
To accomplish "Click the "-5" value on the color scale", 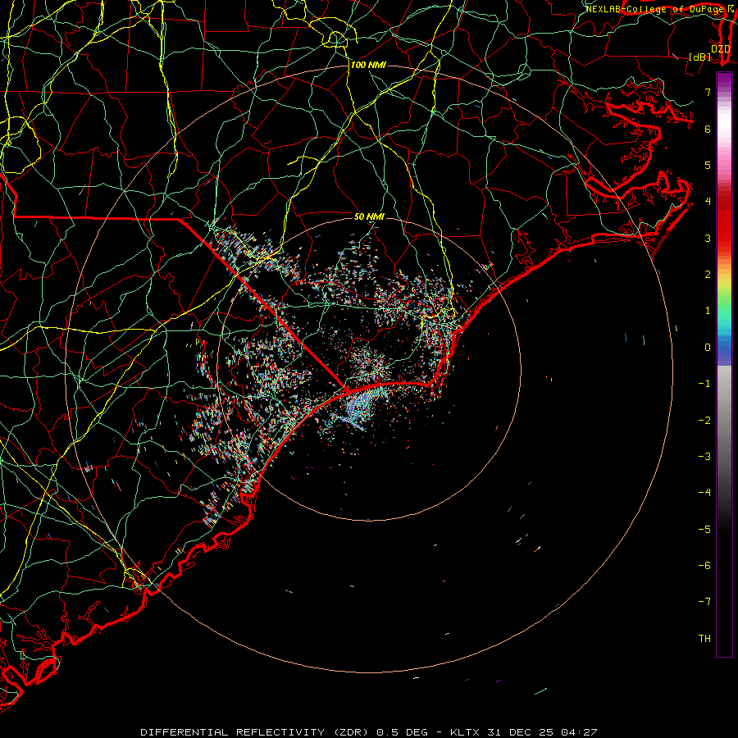I will [x=704, y=529].
